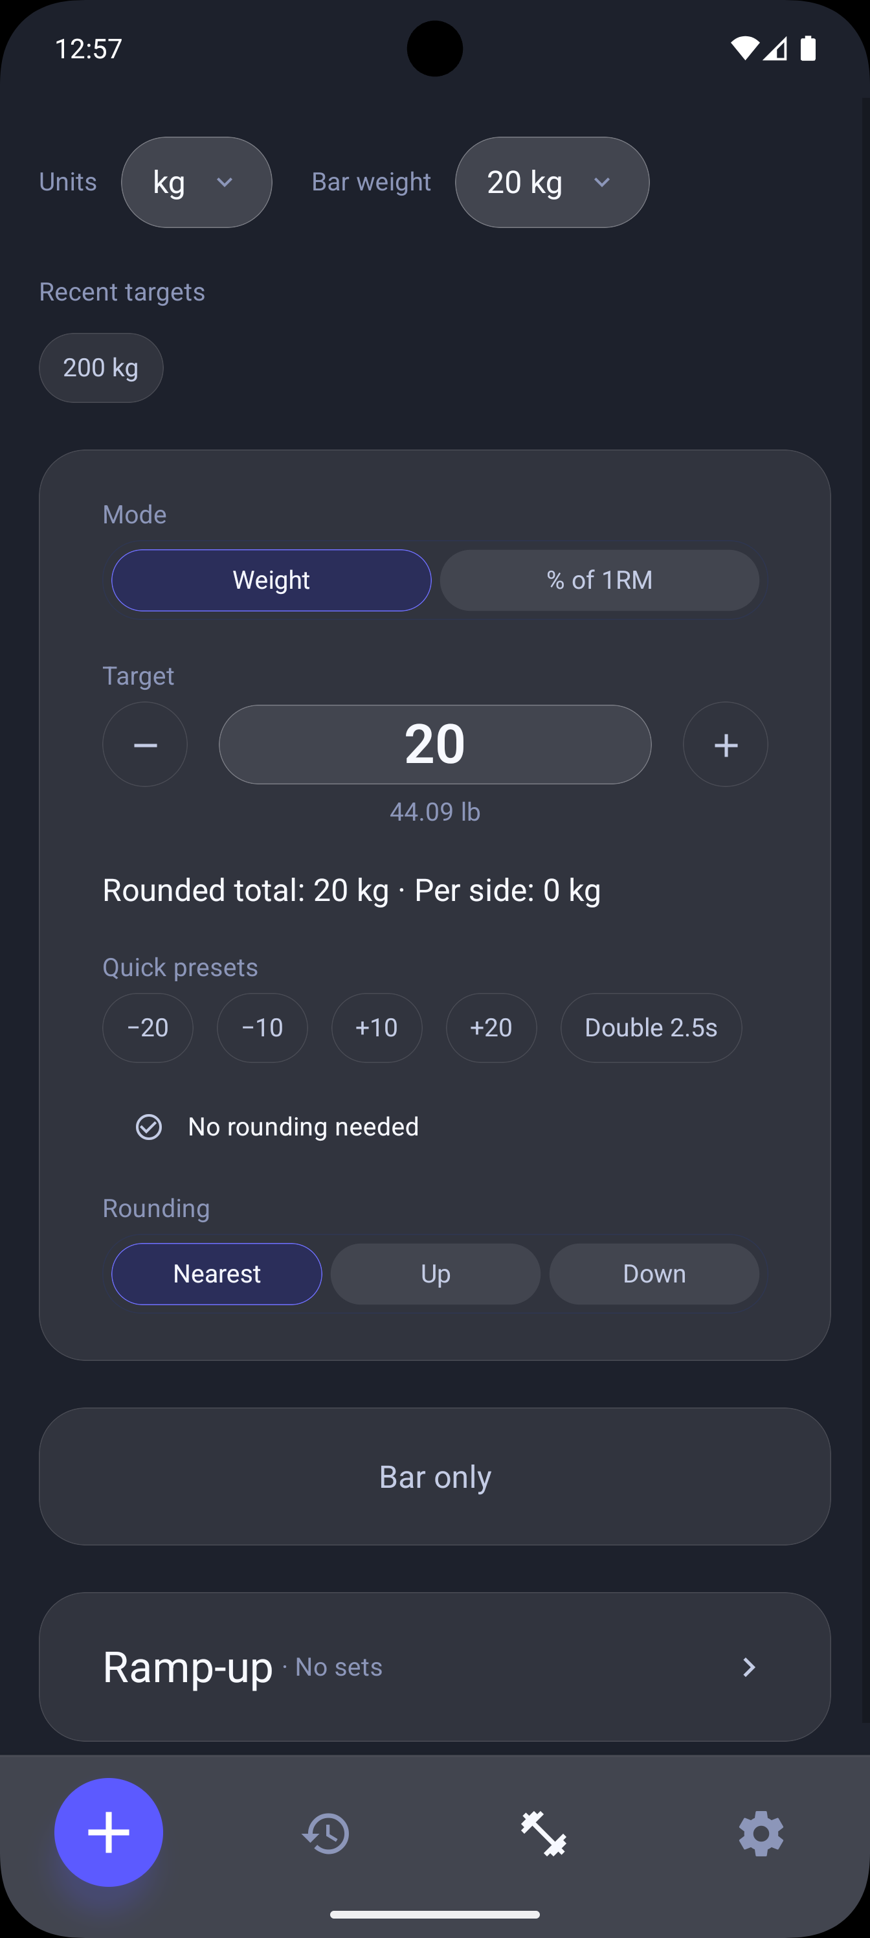Keep rounding on Nearest
This screenshot has width=870, height=1938.
[217, 1273]
